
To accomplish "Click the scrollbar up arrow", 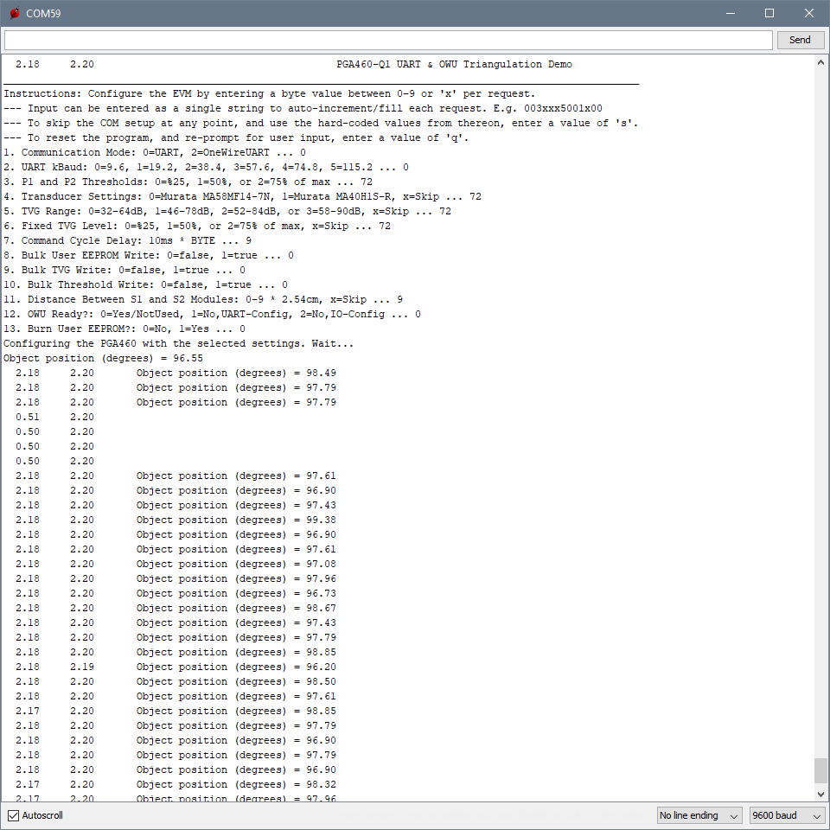I will coord(820,62).
